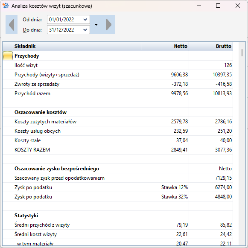Go to the previous date period arrow
Image resolution: width=248 pixels, height=248 pixels.
tap(12, 24)
